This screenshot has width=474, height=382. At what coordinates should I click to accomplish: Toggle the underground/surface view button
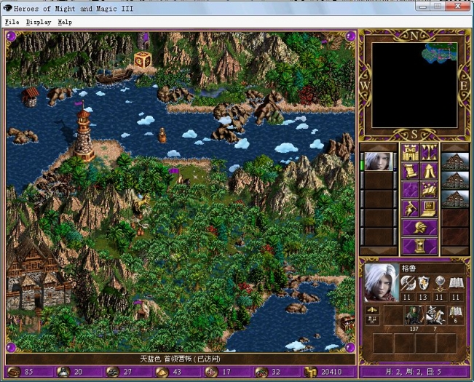pyautogui.click(x=430, y=153)
